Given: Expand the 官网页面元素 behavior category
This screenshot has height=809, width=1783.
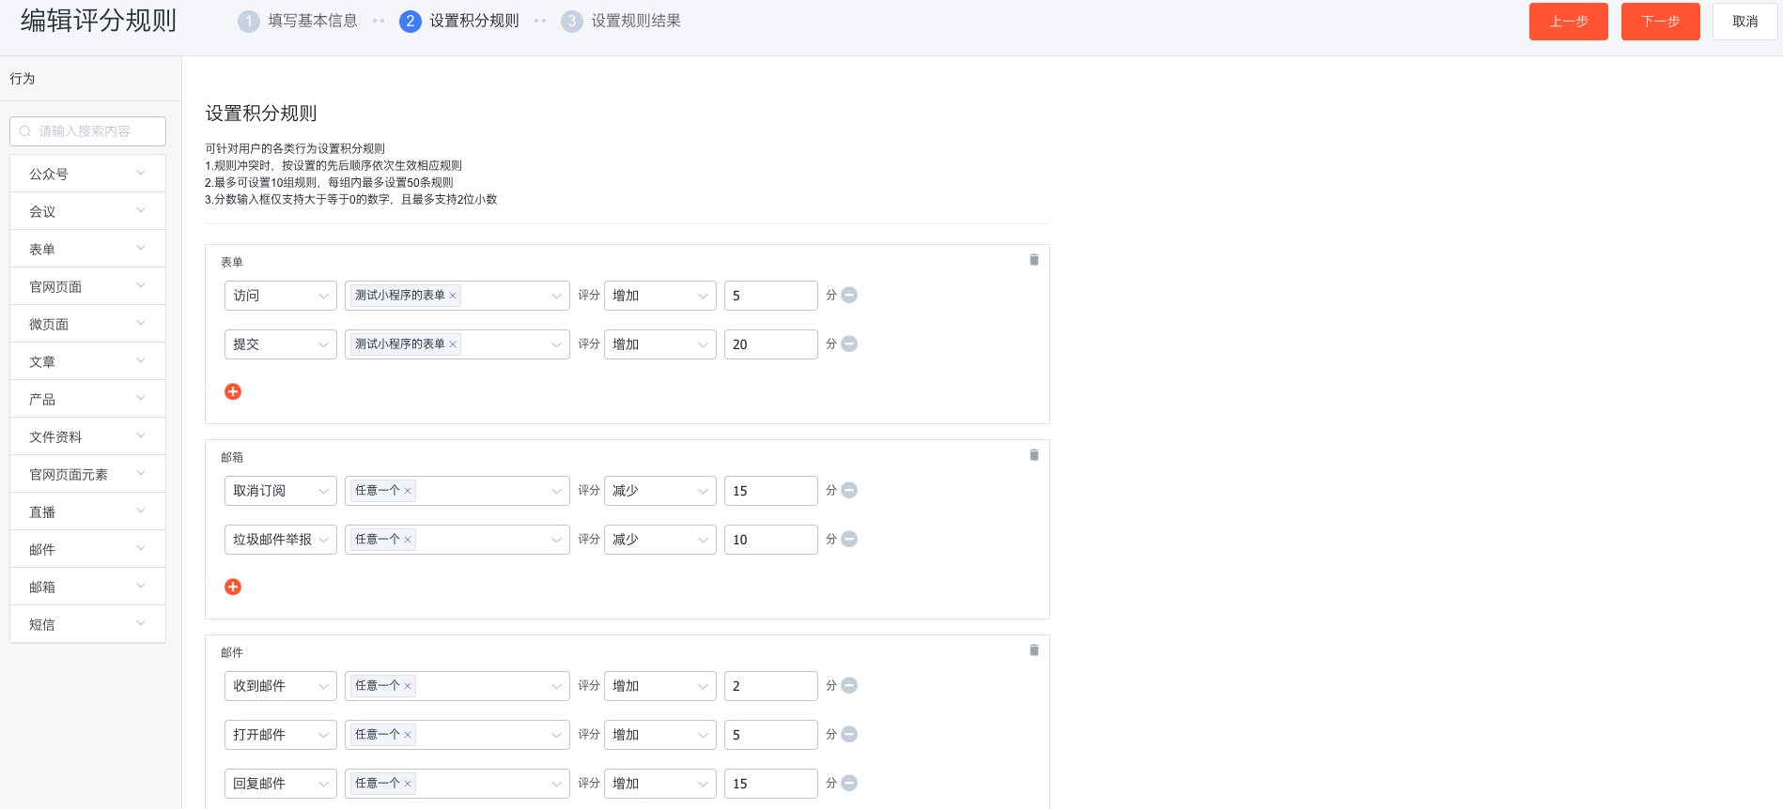Looking at the screenshot, I should coord(87,474).
